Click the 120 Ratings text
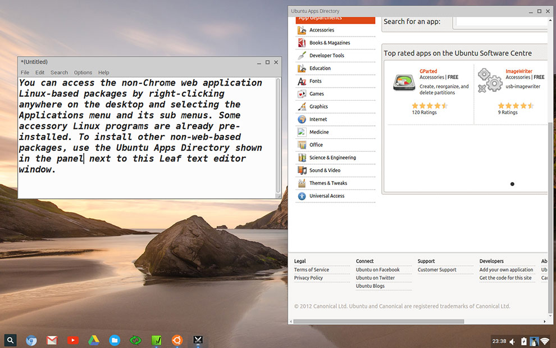 (424, 112)
